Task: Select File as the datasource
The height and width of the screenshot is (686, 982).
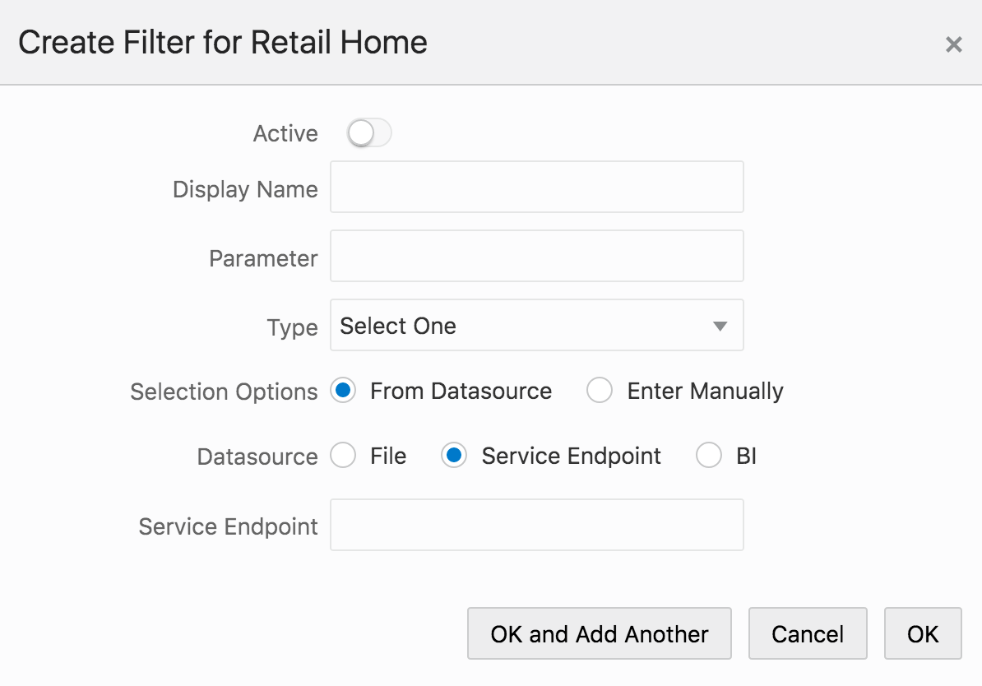Action: [x=343, y=456]
